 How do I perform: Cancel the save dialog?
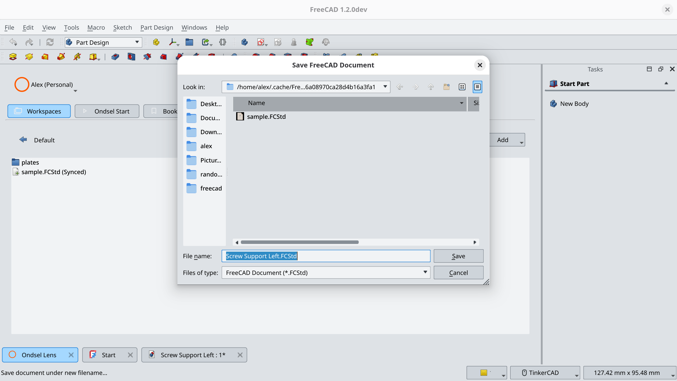(x=458, y=273)
